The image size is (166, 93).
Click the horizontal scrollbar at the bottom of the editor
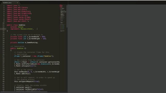click(24, 92)
